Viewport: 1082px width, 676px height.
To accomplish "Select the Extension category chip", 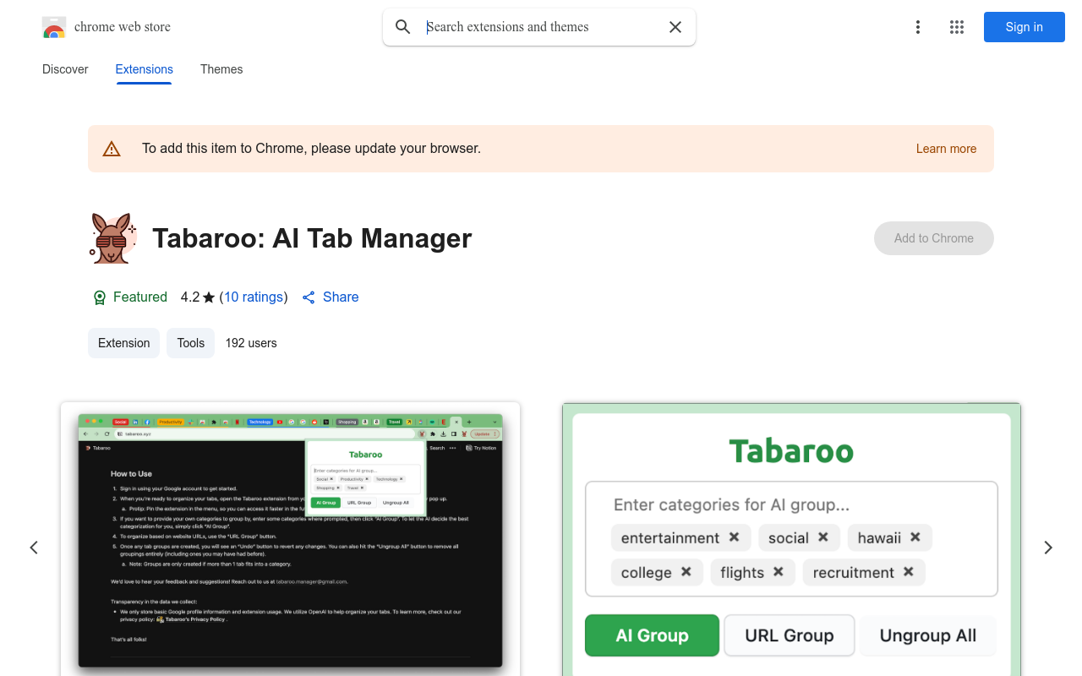I will [x=123, y=343].
